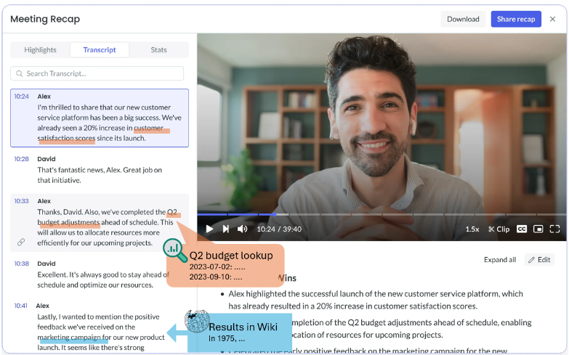Jump to 10:33 timestamp
Image resolution: width=569 pixels, height=355 pixels.
click(21, 201)
